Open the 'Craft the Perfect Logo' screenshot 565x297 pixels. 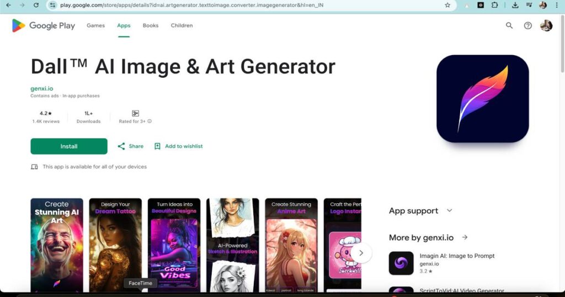(342, 245)
